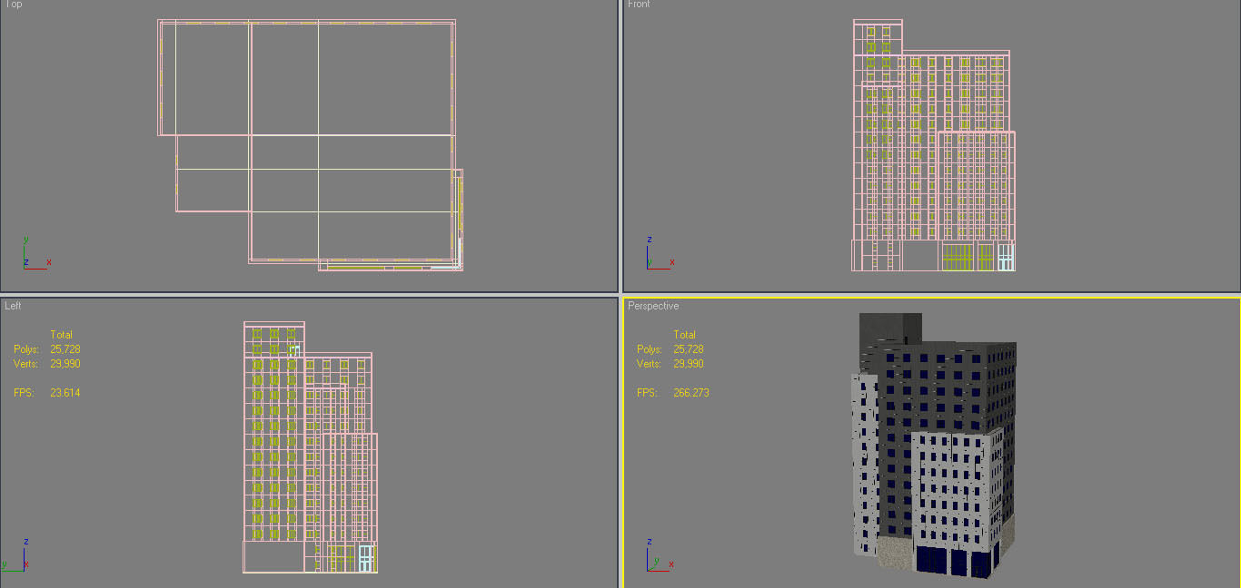Click the axis tripod in Front viewport

click(x=659, y=253)
